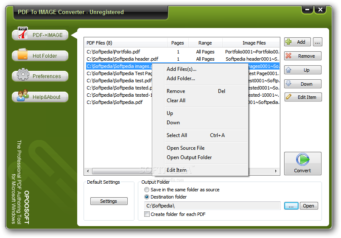The width and height of the screenshot is (341, 238).
Task: Click the horizontal scrollbar right arrow
Action: coord(276,171)
